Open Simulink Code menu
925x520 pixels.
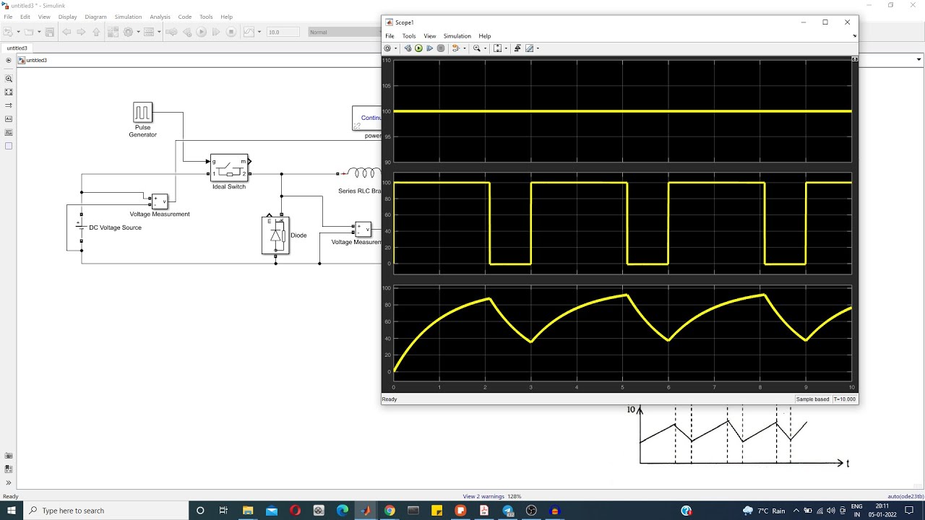coord(185,17)
